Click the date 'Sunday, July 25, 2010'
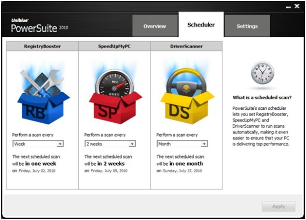This screenshot has width=306, height=220. pyautogui.click(x=182, y=171)
